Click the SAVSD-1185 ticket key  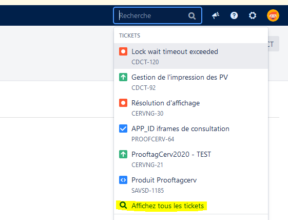[x=147, y=191]
